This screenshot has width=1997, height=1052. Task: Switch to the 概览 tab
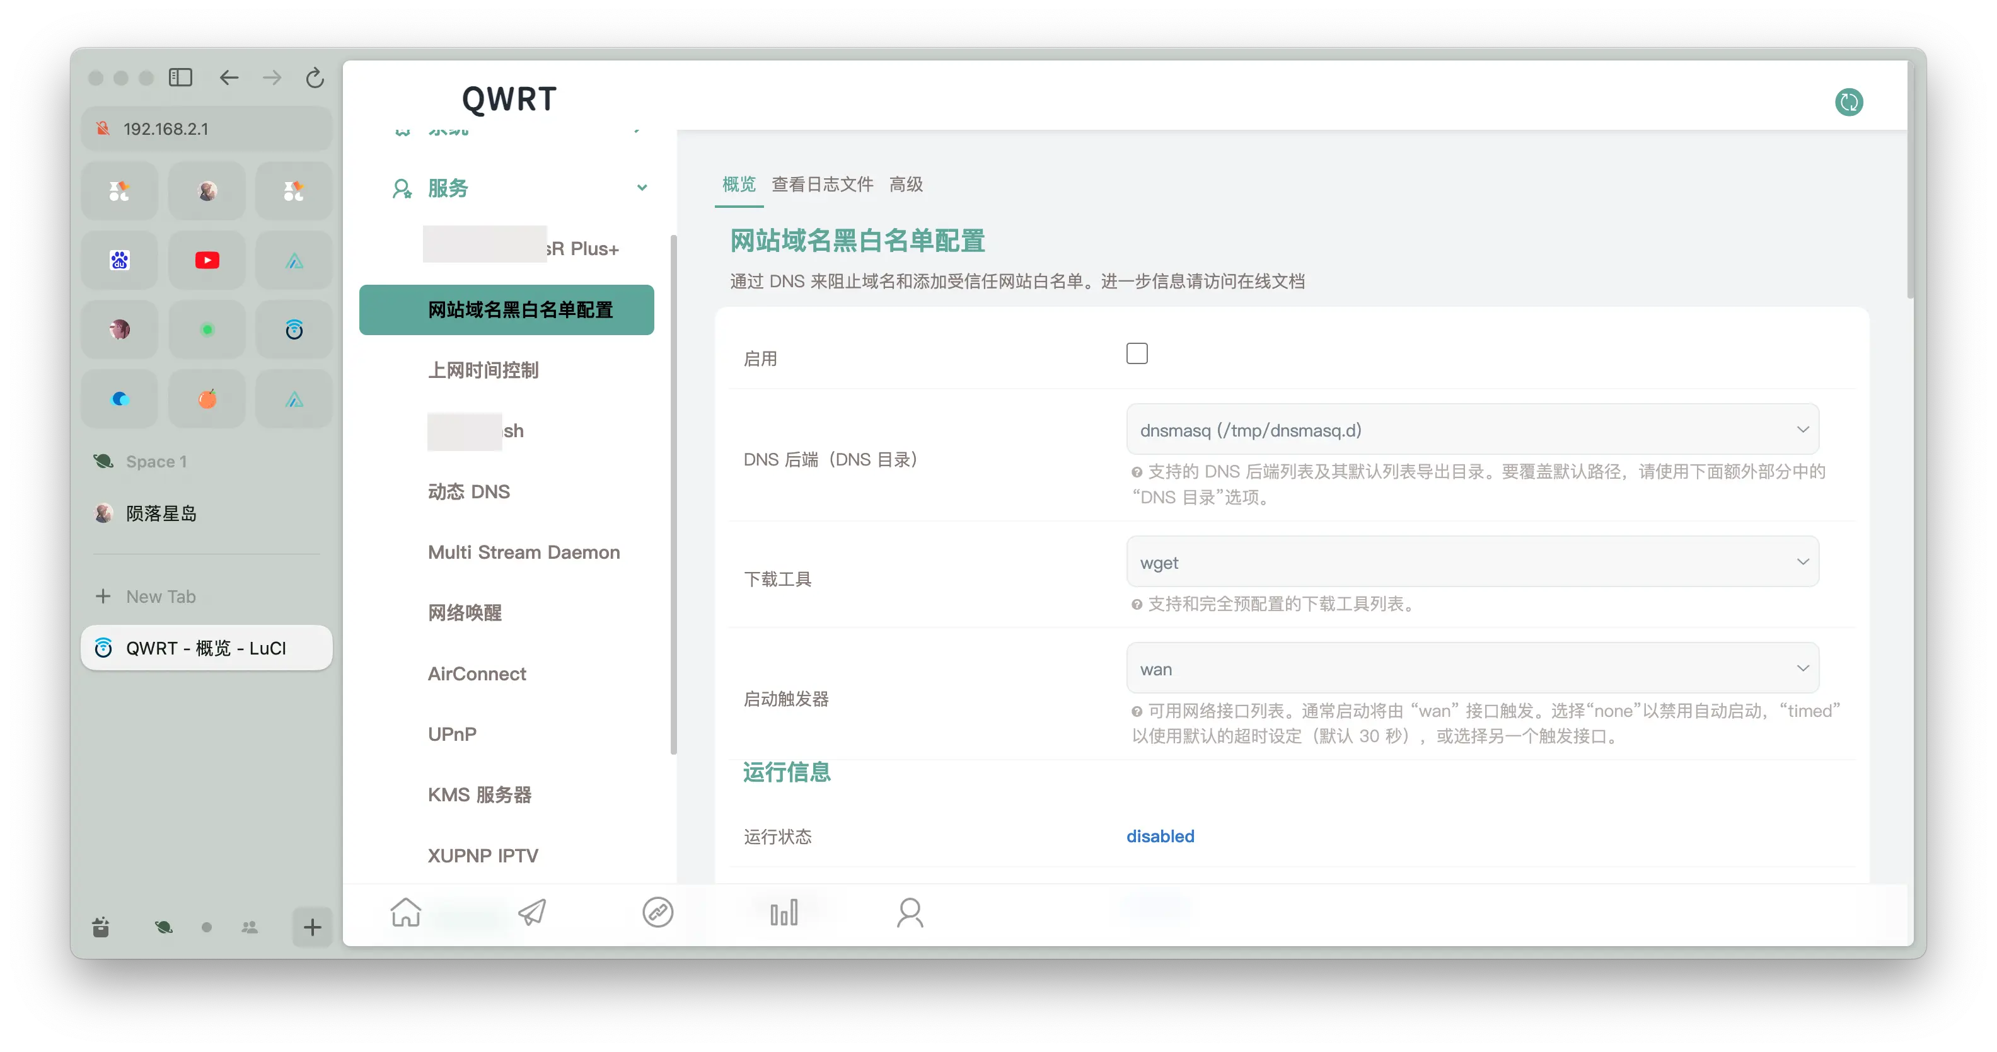(x=739, y=185)
